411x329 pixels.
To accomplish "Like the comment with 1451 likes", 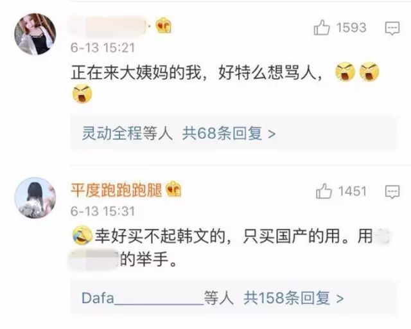I will click(x=324, y=191).
